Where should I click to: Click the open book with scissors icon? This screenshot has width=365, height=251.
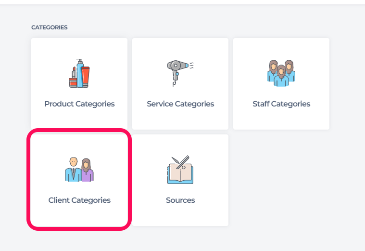[x=180, y=170]
